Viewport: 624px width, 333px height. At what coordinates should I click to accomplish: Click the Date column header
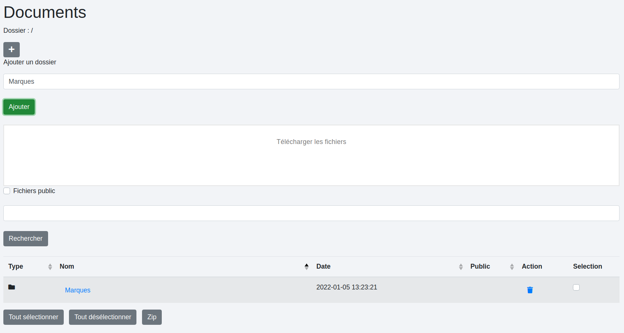point(323,266)
